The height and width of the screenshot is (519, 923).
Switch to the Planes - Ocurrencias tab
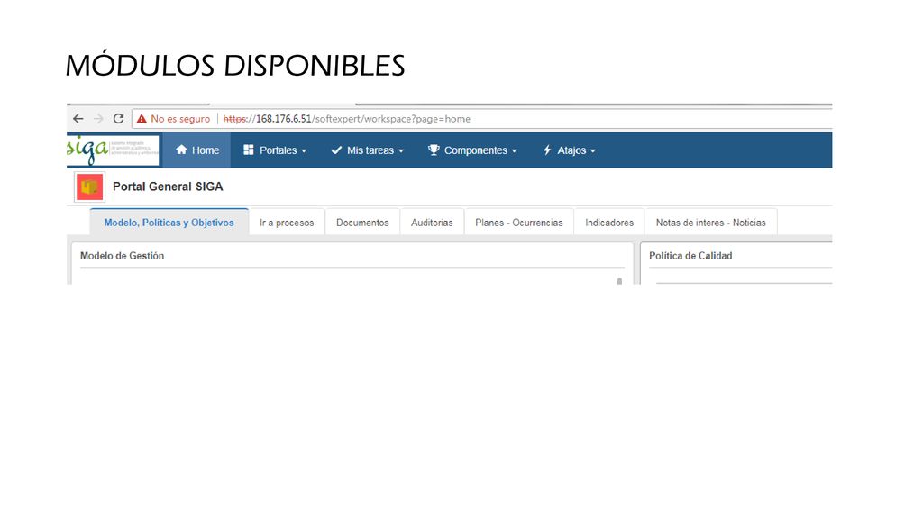[519, 223]
